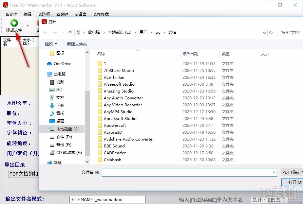Image resolution: width=303 pixels, height=204 pixels.
Task: Click the search 文档 input box
Action: click(291, 33)
